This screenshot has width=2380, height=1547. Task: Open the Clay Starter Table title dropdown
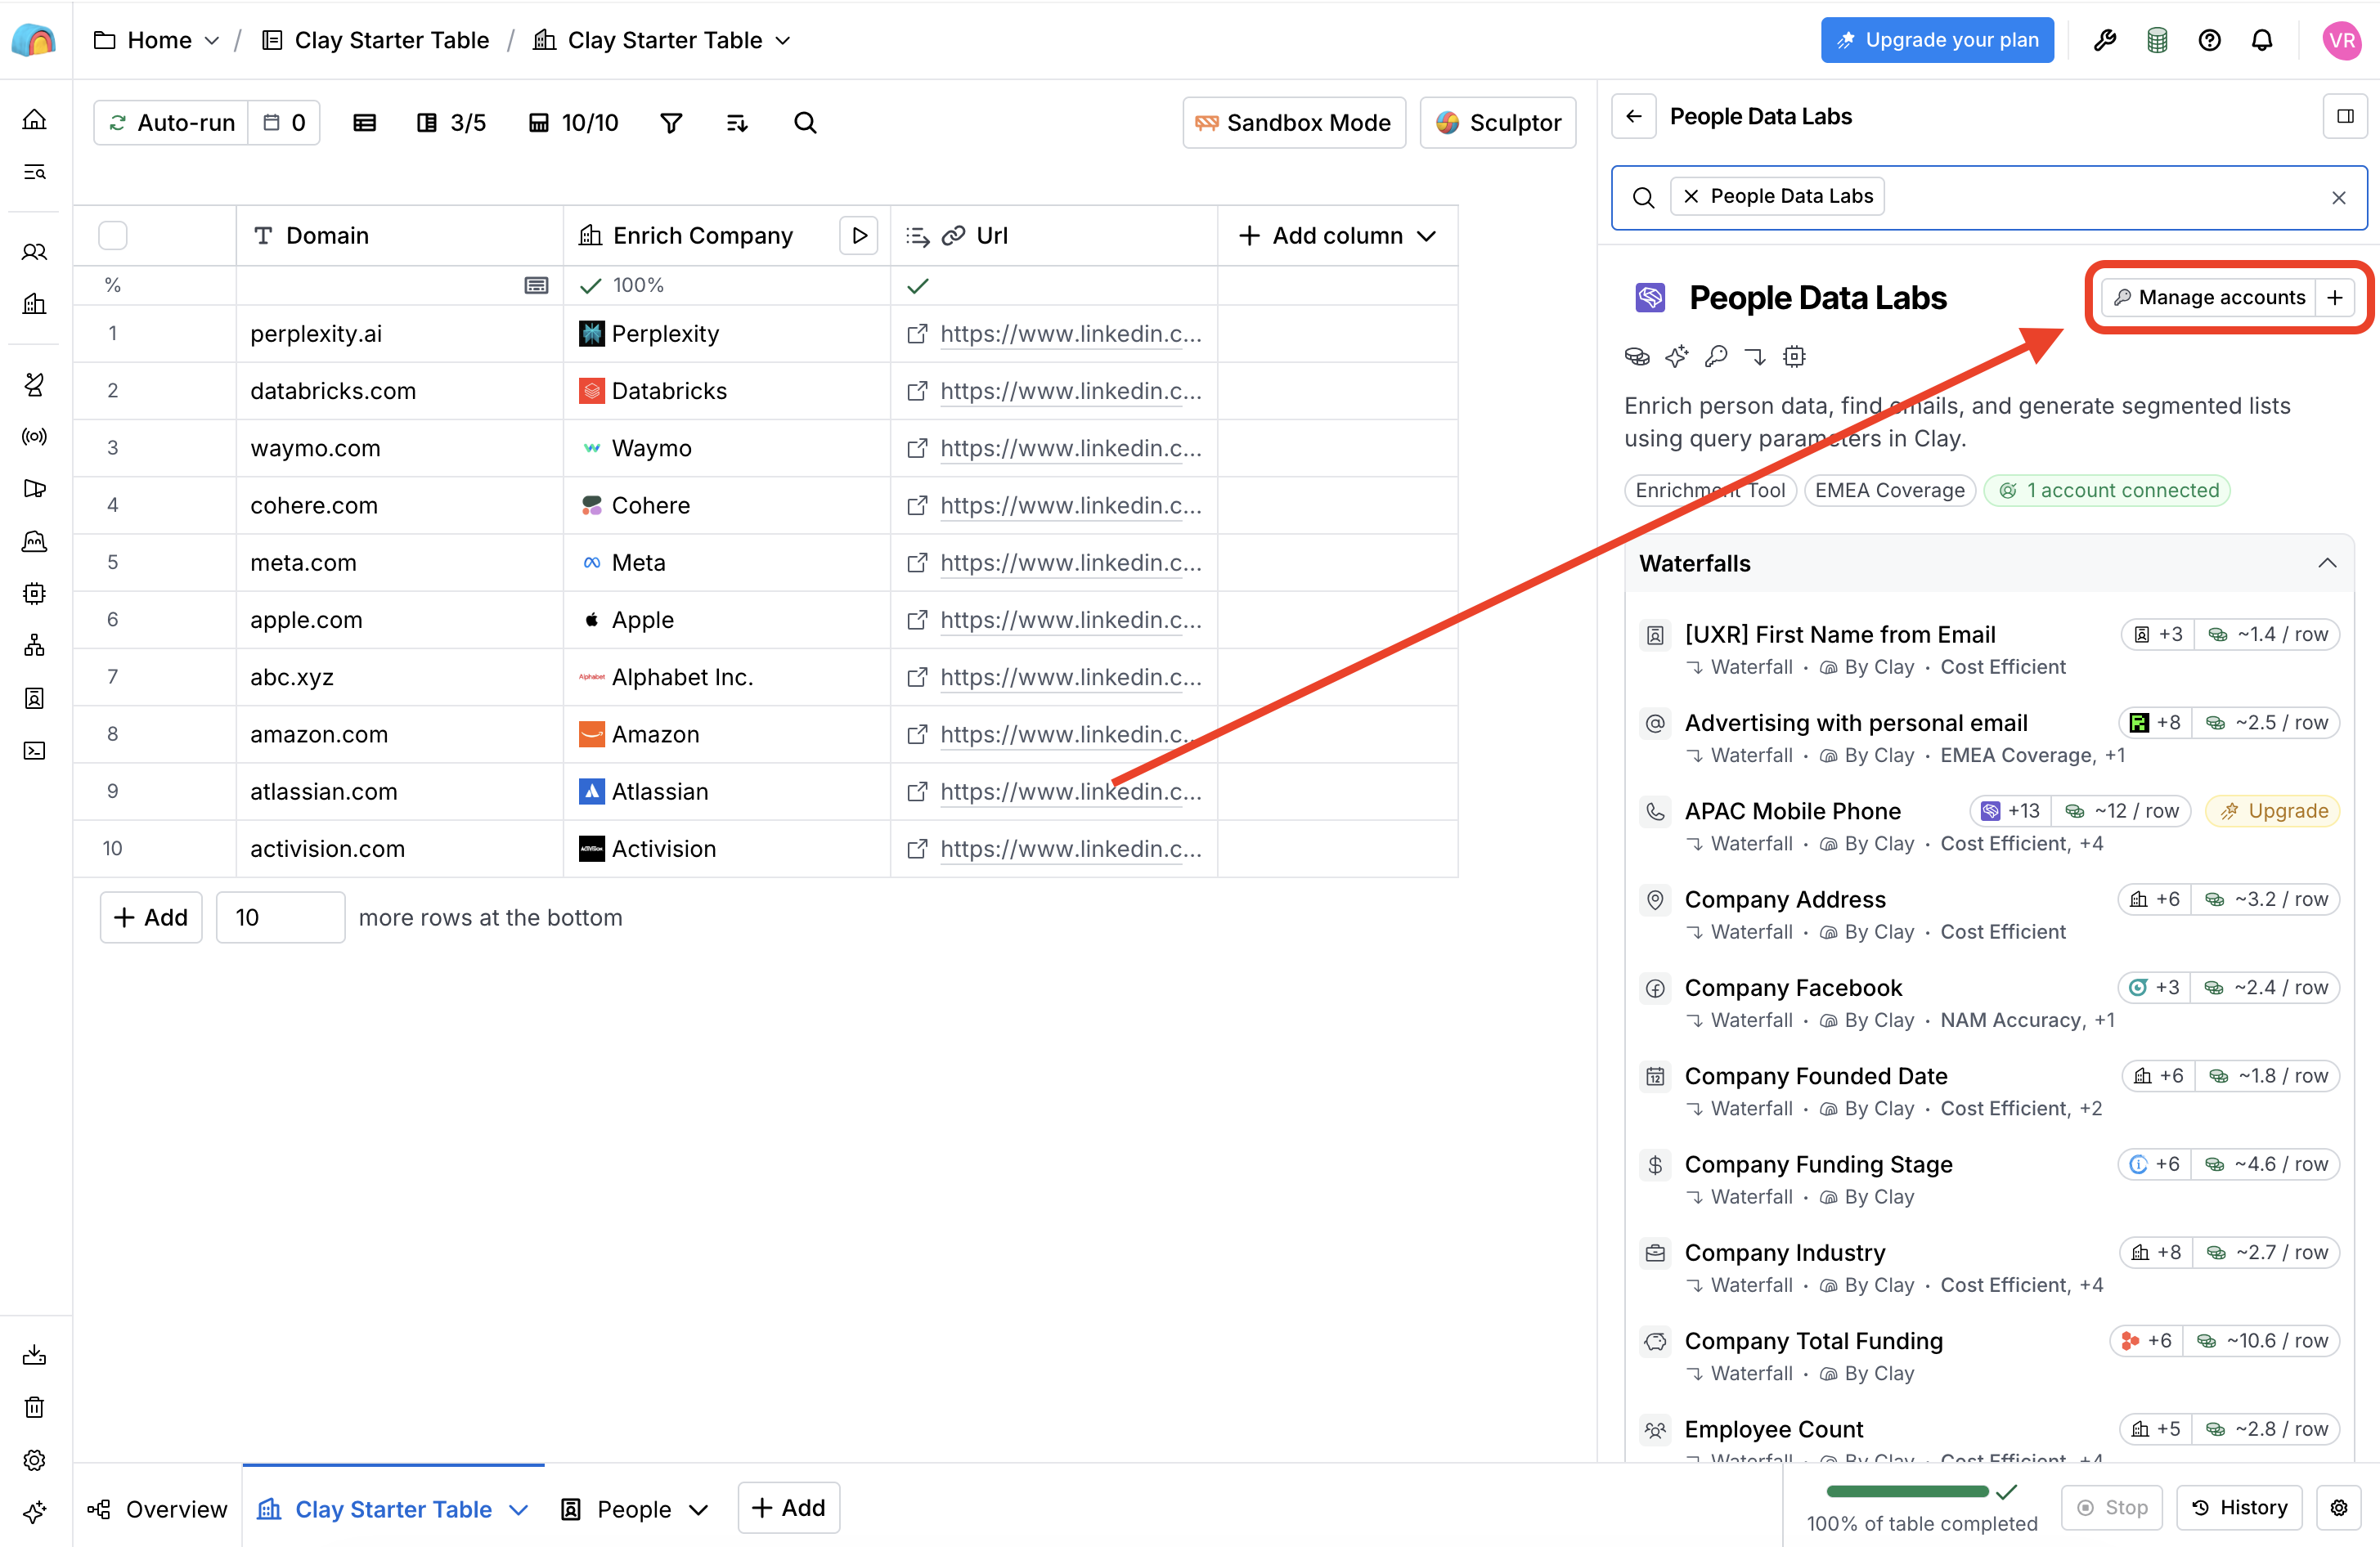(783, 41)
